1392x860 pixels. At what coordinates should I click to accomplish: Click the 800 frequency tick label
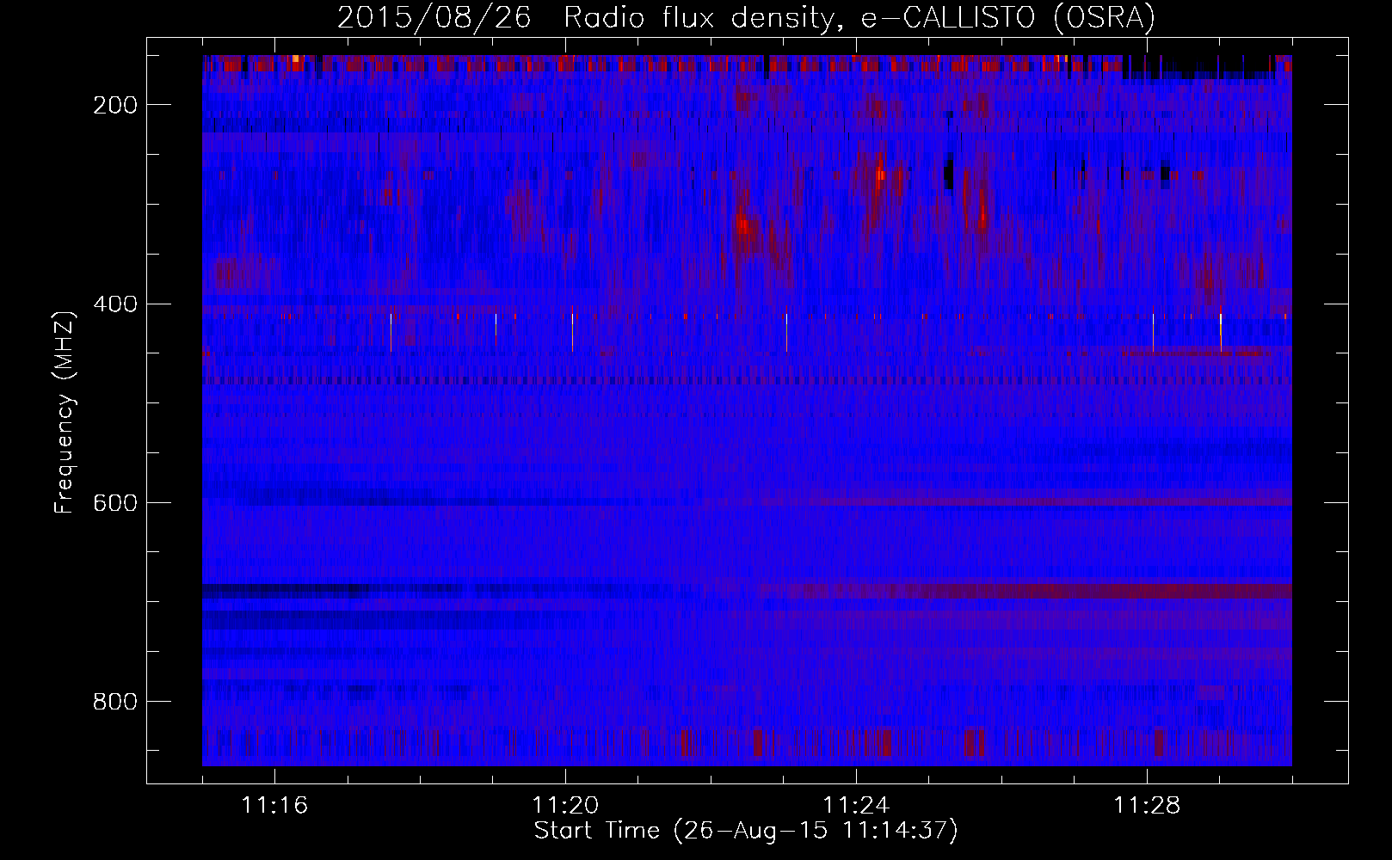pyautogui.click(x=116, y=702)
